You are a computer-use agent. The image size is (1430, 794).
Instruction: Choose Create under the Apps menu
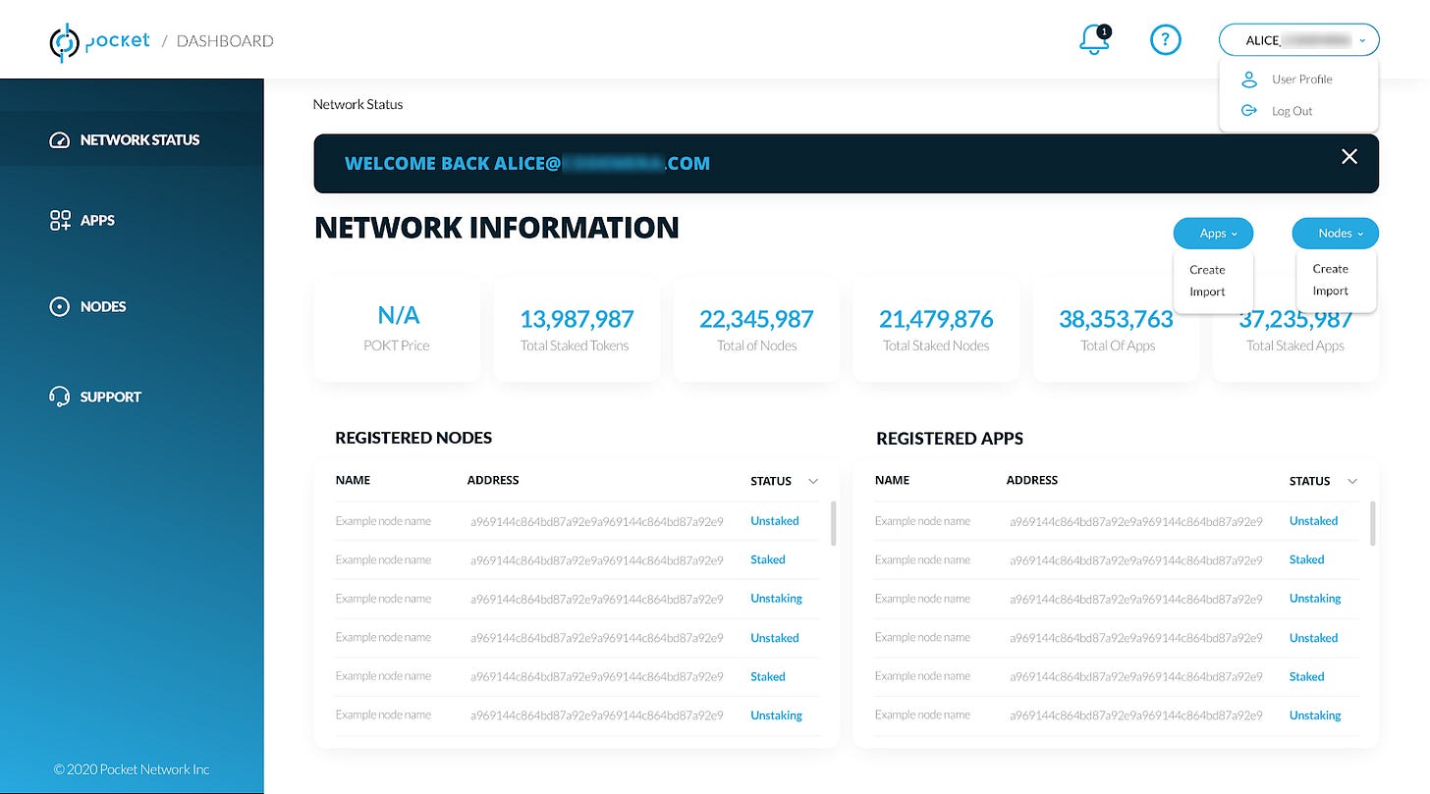(x=1207, y=270)
